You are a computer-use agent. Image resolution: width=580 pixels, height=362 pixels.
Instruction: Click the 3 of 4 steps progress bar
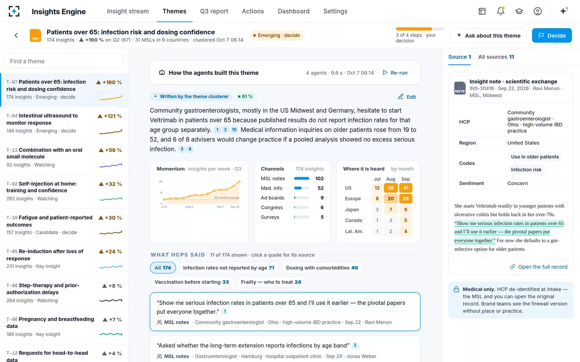(x=420, y=29)
